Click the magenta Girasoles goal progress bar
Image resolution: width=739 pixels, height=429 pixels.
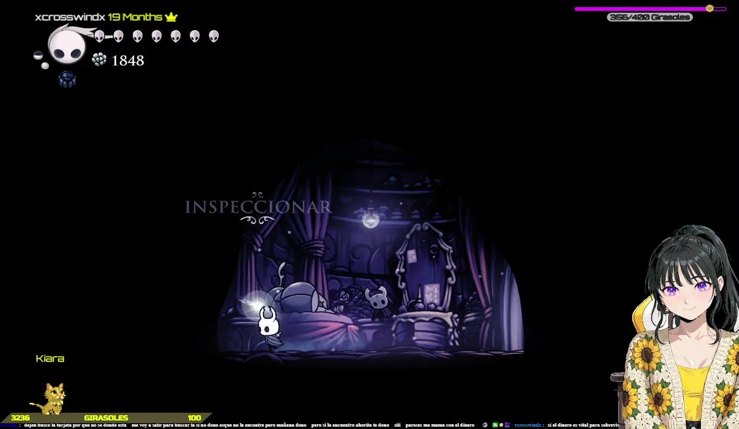650,9
